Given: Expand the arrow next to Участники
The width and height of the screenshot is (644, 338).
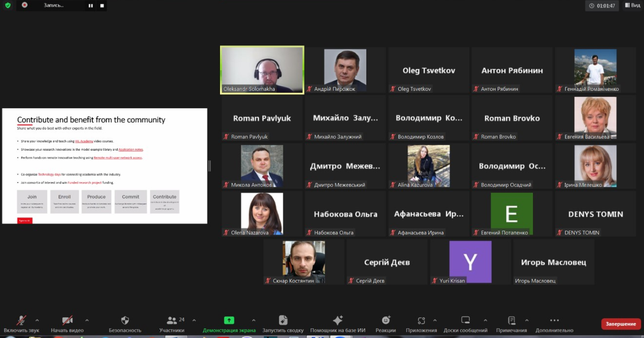Looking at the screenshot, I should point(194,320).
